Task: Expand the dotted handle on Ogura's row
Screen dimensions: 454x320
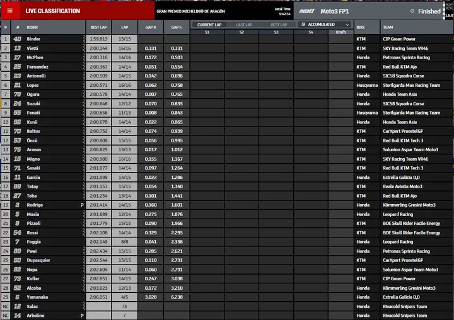Action: 84,94
